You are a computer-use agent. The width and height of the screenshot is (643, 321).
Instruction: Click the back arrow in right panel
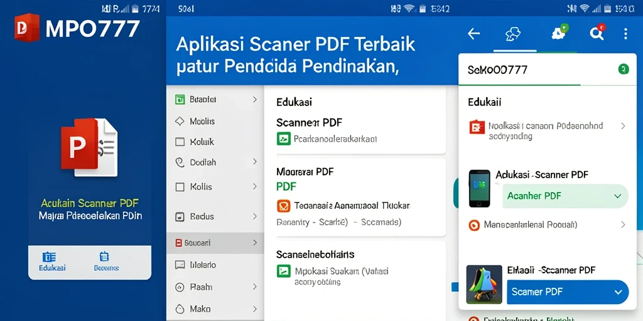pyautogui.click(x=473, y=34)
